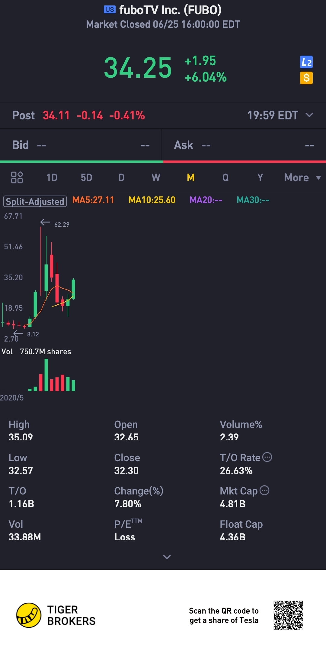Tap the Close value 32.30
The width and height of the screenshot is (326, 661).
[126, 470]
